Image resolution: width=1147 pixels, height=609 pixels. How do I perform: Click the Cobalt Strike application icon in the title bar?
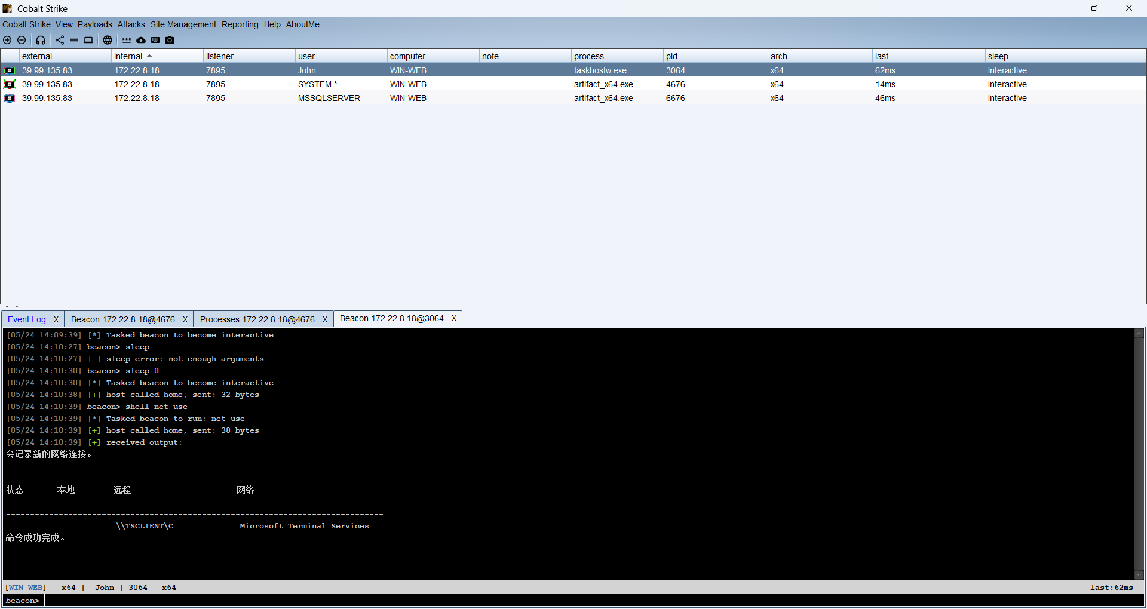pos(8,8)
